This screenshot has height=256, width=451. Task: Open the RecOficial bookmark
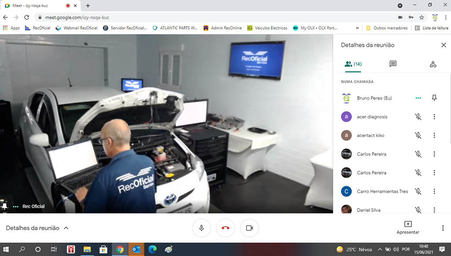(37, 28)
